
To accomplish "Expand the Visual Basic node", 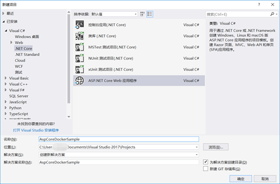I will (x=6, y=78).
